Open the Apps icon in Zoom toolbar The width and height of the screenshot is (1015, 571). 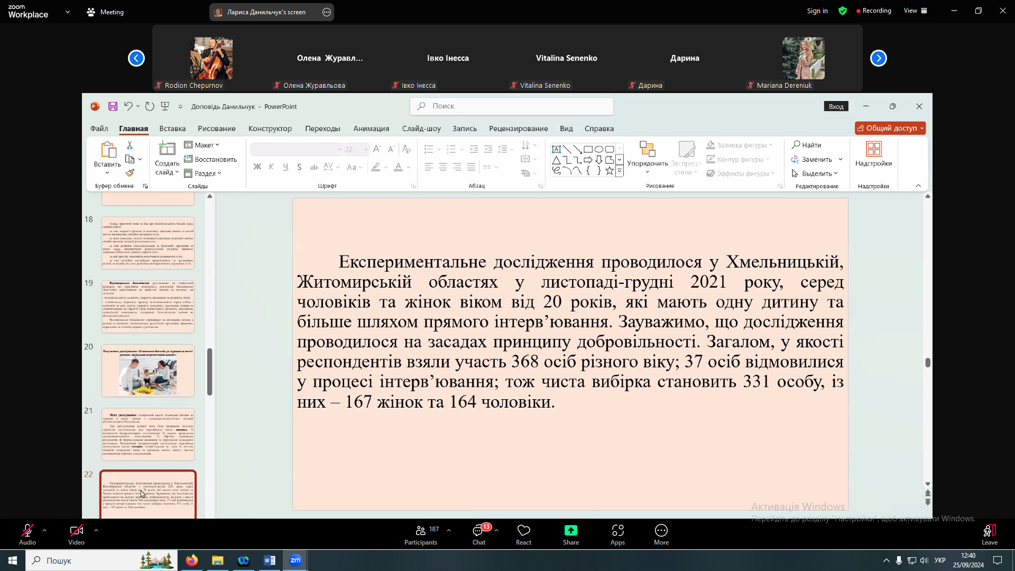617,531
